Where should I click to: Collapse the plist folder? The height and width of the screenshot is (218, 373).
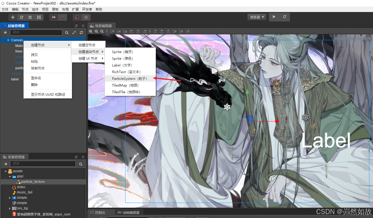(10, 176)
